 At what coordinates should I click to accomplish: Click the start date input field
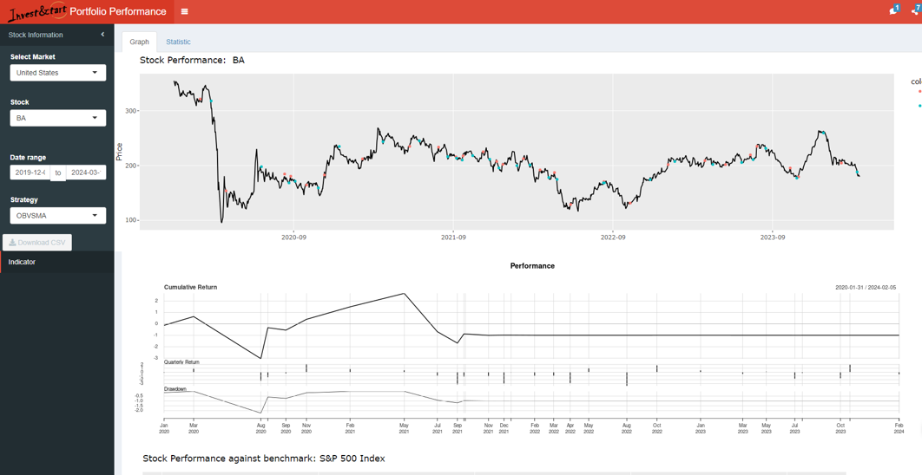click(30, 172)
